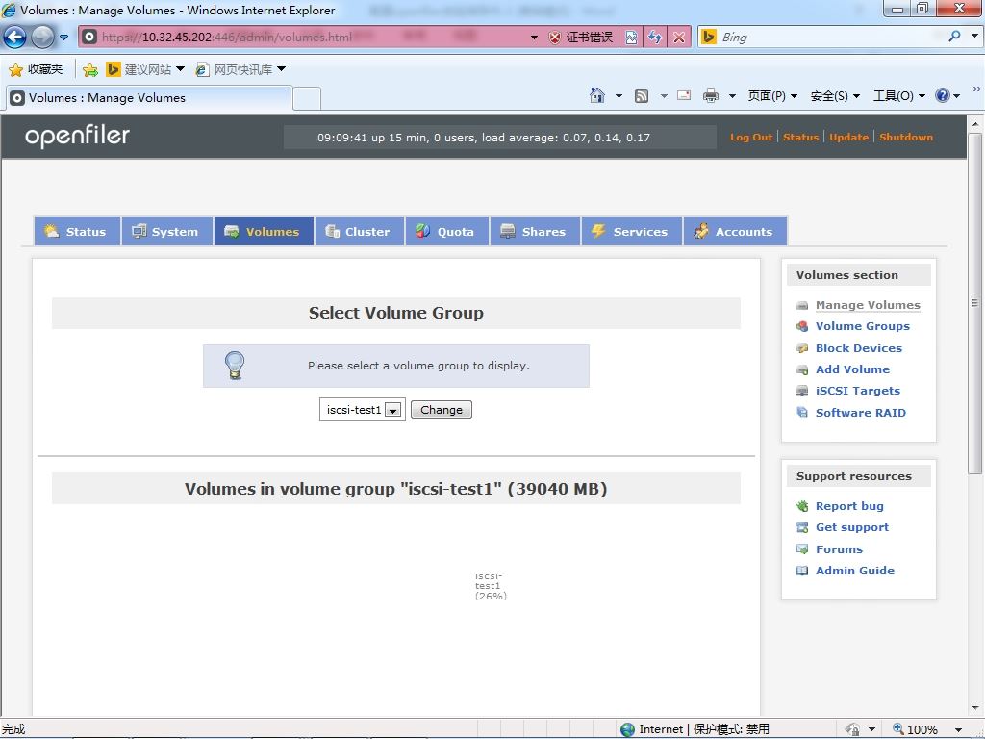
Task: Click the Update link in the header
Action: 848,137
